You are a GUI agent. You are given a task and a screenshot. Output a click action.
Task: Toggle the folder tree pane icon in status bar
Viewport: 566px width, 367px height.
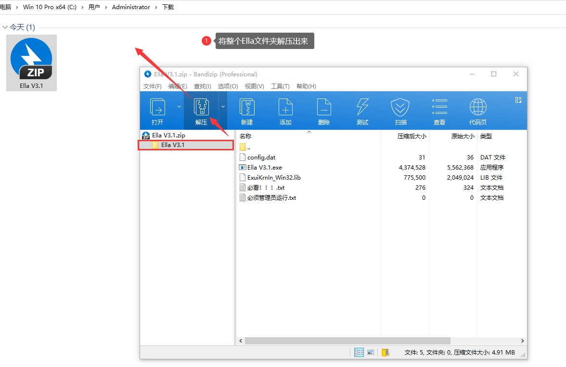click(385, 353)
